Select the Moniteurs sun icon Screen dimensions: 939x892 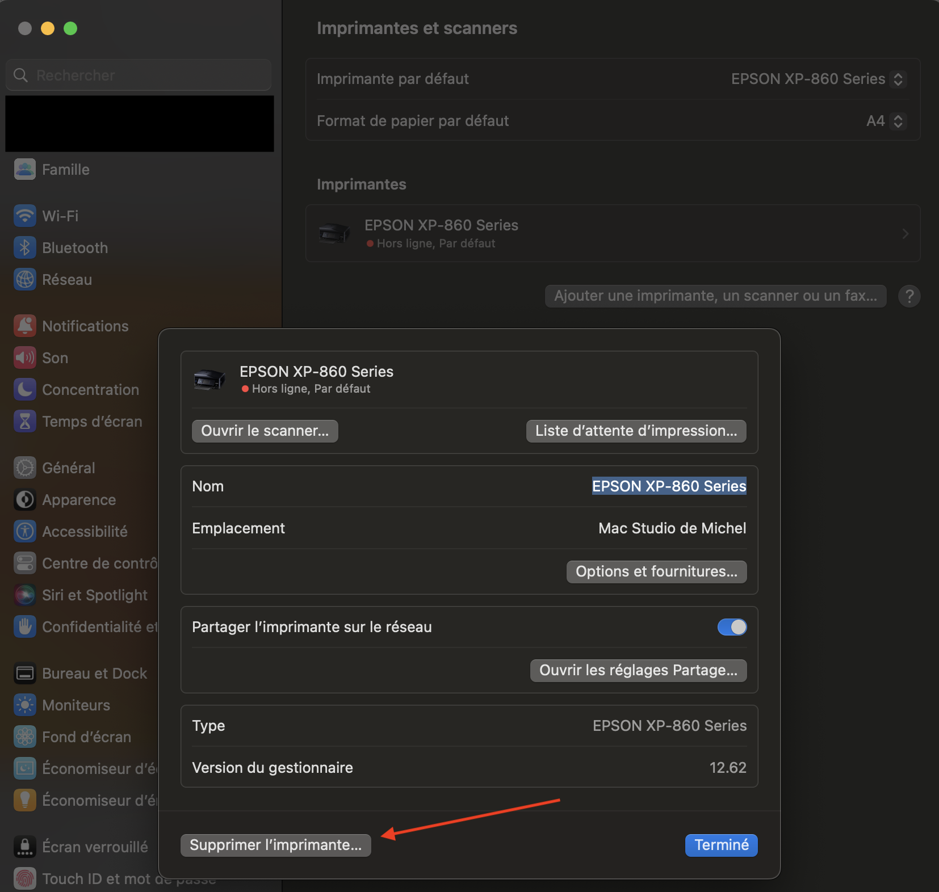click(x=24, y=705)
